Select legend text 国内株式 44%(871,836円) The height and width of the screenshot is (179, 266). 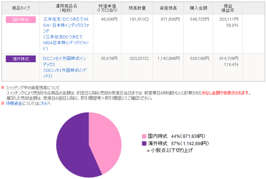click(x=177, y=136)
